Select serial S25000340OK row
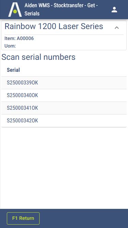Viewport: 128px width, 228px height. click(x=64, y=95)
